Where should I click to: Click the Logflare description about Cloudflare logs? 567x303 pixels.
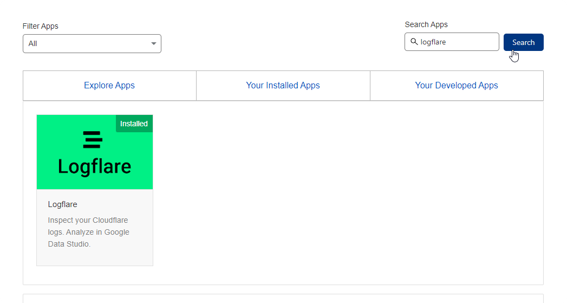click(88, 232)
